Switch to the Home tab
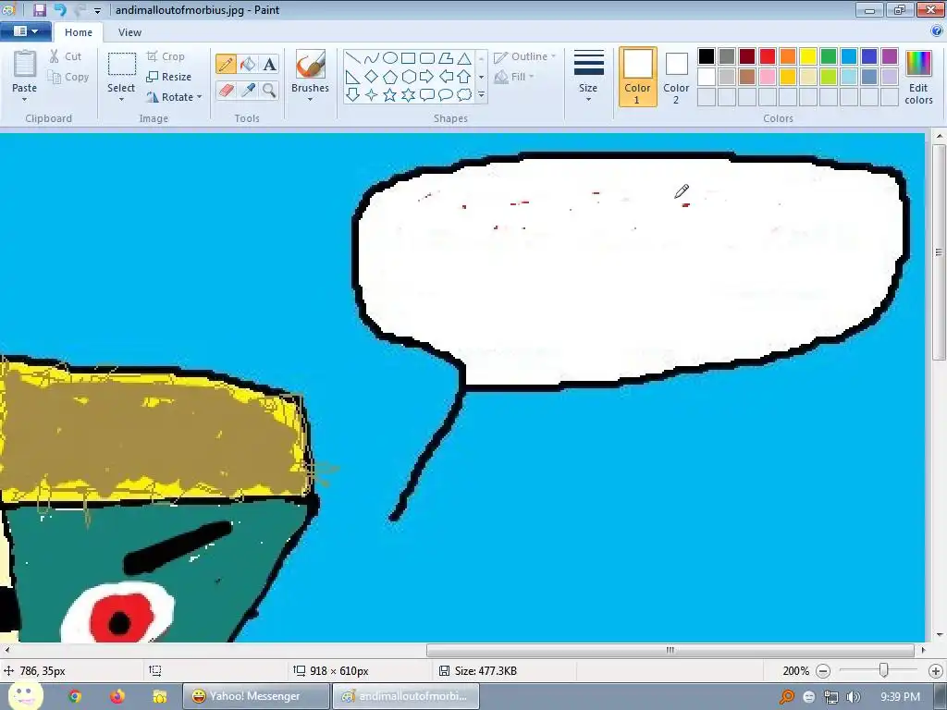Image resolution: width=947 pixels, height=710 pixels. coord(79,32)
